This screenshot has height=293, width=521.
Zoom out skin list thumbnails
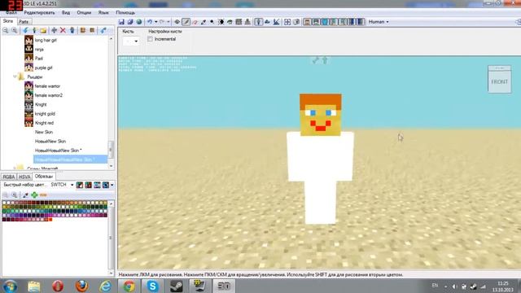click(x=6, y=30)
